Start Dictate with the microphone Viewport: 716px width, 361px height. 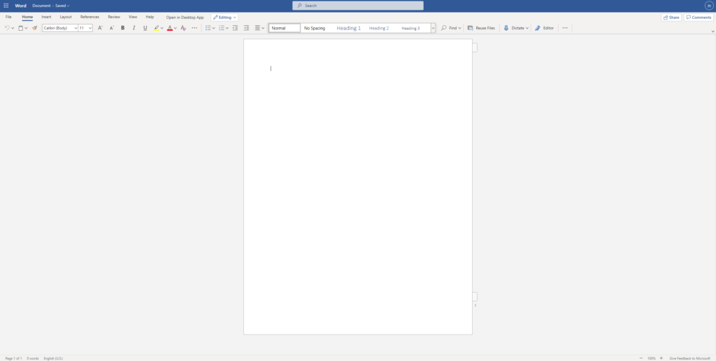pos(506,28)
